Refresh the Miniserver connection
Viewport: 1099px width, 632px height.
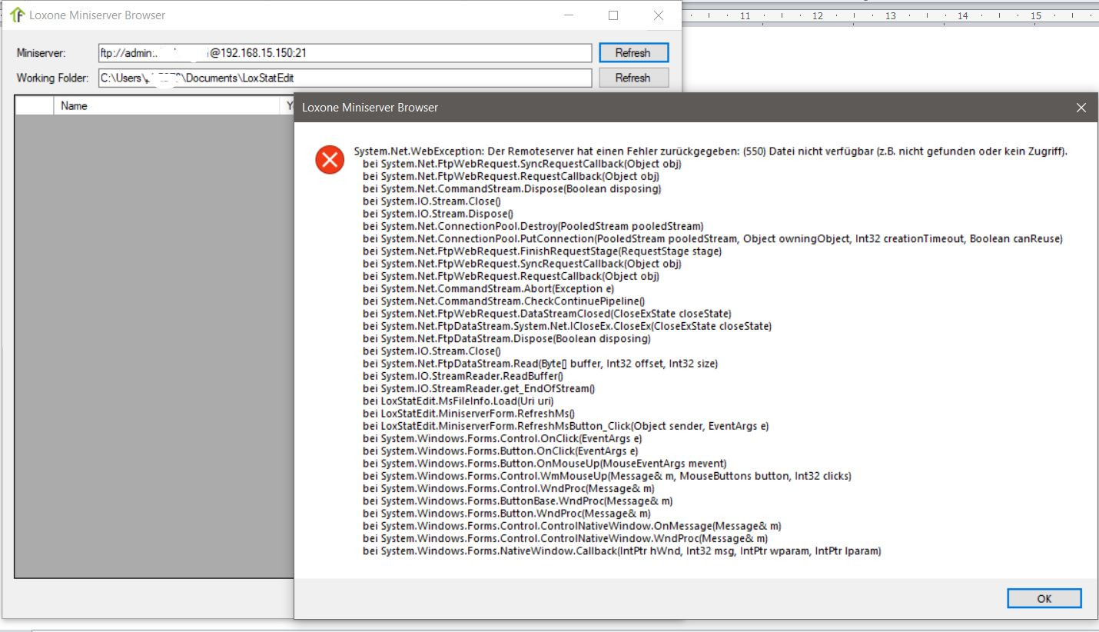[x=633, y=53]
